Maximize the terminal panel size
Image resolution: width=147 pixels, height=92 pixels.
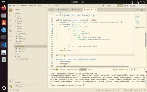[142, 70]
